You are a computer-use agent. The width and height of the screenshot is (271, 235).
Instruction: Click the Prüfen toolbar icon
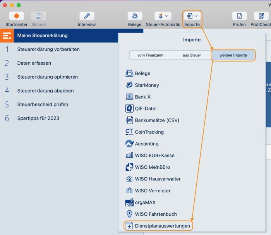(x=239, y=16)
